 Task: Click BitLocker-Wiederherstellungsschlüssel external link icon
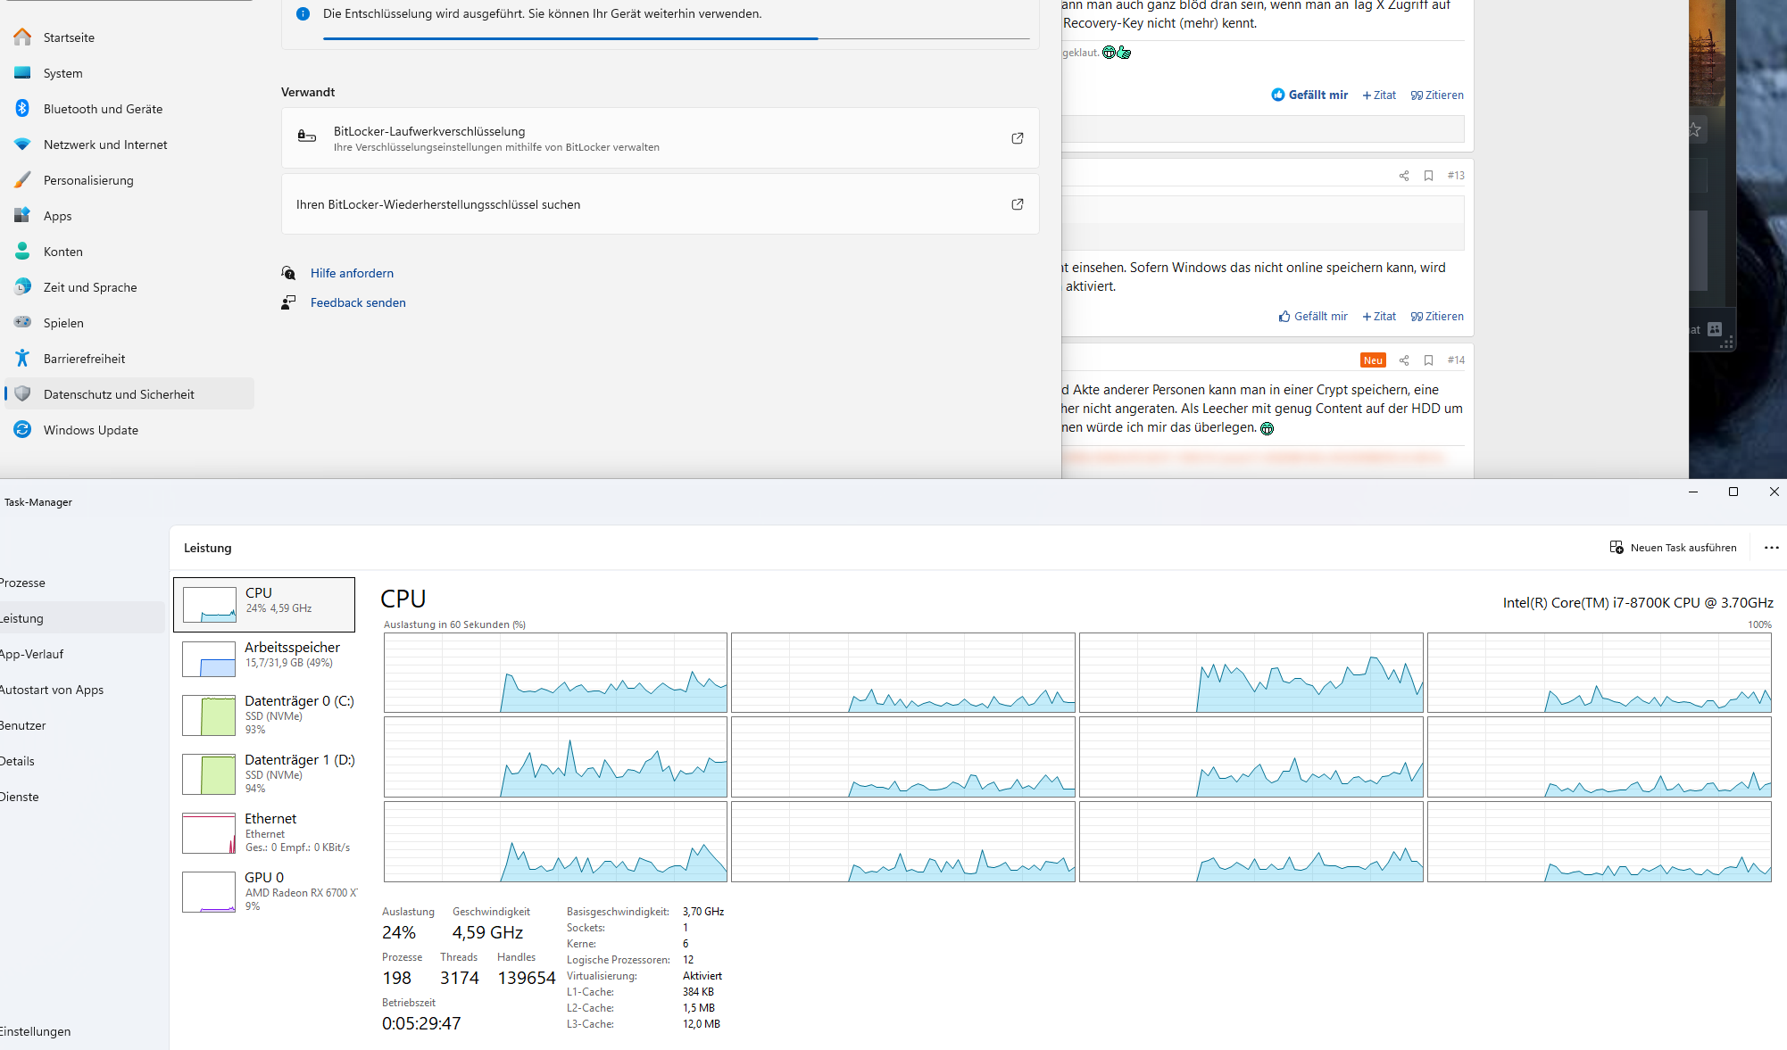[x=1018, y=203]
